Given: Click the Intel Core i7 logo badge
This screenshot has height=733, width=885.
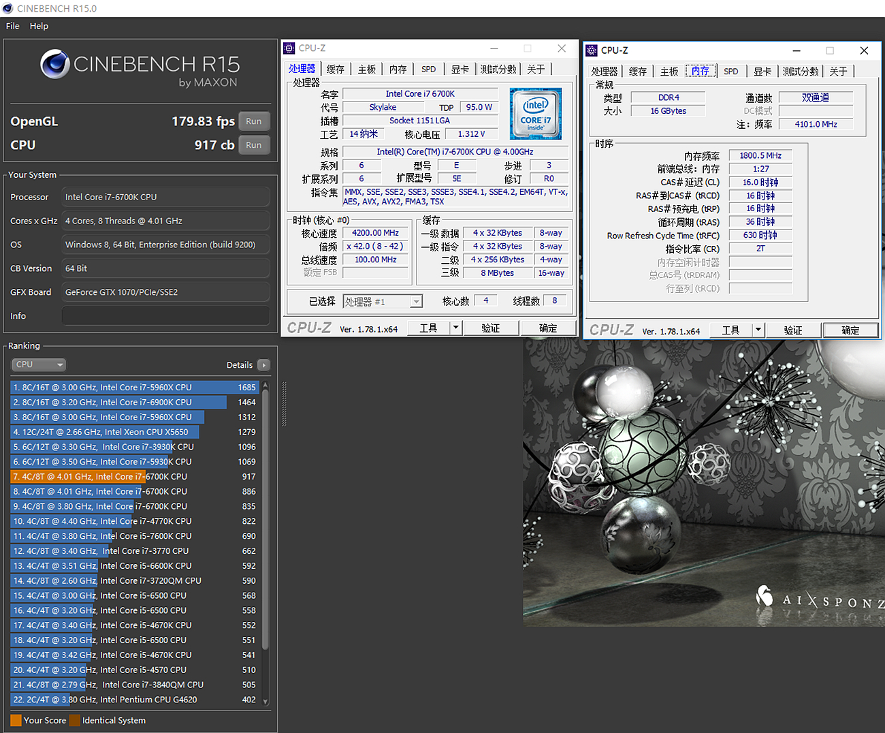Looking at the screenshot, I should click(x=536, y=114).
